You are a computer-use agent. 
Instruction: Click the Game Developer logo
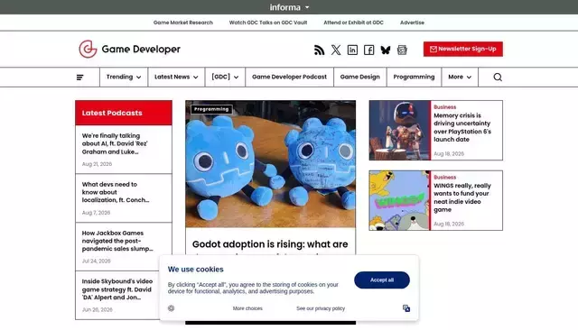[x=129, y=49]
